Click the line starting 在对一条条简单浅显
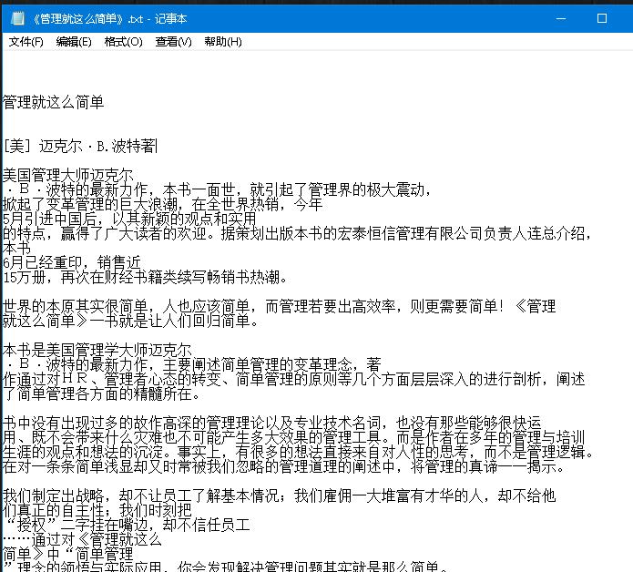The height and width of the screenshot is (572, 633). (283, 466)
